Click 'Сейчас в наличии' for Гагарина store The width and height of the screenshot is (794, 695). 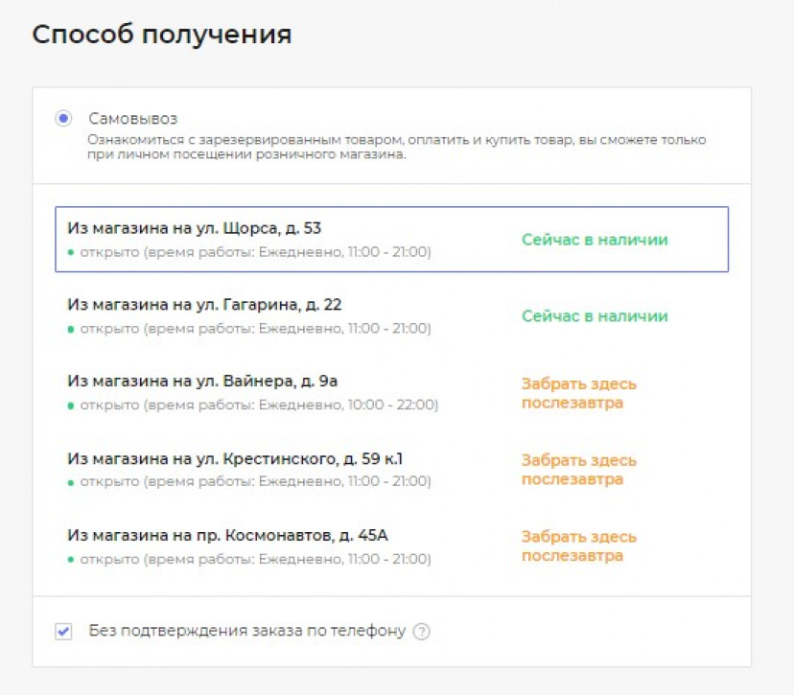595,315
